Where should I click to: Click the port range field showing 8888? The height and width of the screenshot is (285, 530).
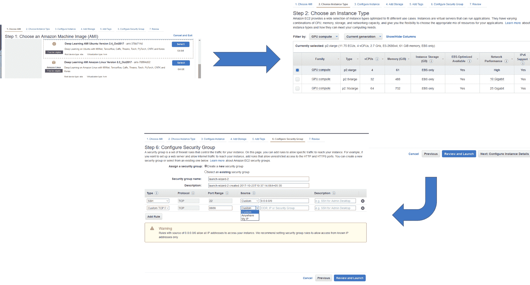(x=220, y=208)
